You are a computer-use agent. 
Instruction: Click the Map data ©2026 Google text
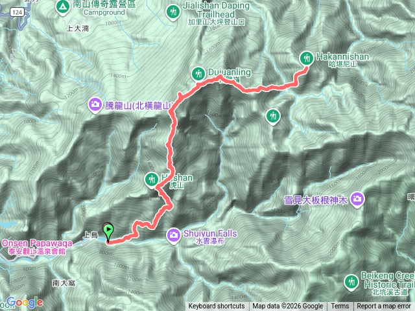coord(287,306)
